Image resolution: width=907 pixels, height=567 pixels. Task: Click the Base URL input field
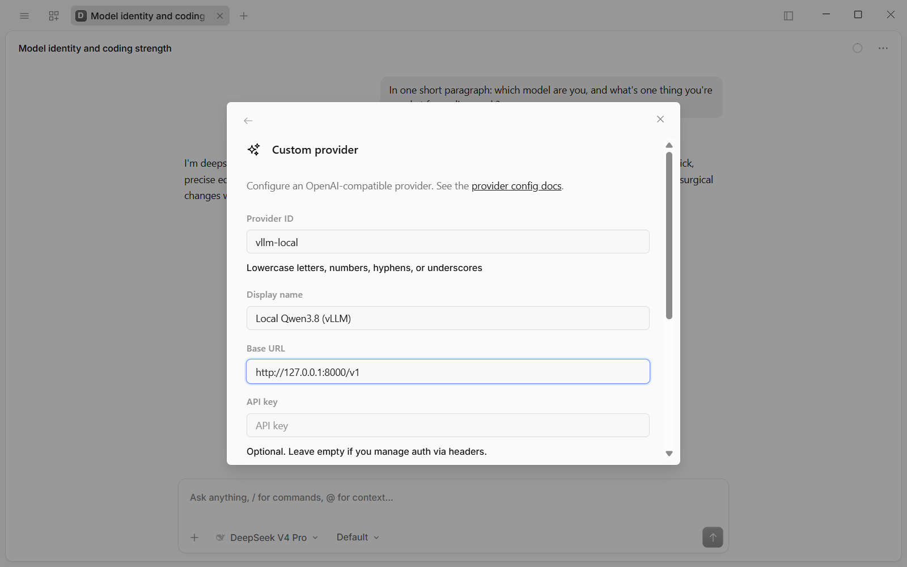448,372
